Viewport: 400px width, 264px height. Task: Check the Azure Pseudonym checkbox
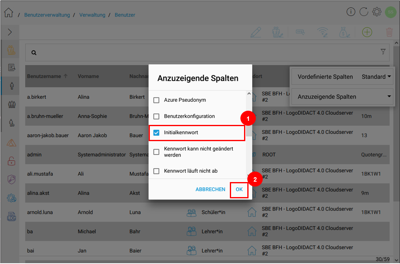(156, 100)
